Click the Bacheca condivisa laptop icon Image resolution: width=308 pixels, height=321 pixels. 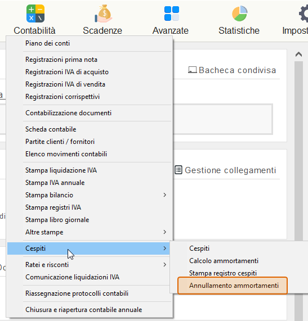tap(193, 70)
